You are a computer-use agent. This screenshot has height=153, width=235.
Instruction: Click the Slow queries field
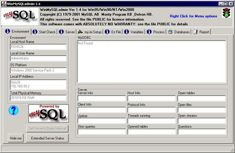pyautogui.click(x=102, y=132)
